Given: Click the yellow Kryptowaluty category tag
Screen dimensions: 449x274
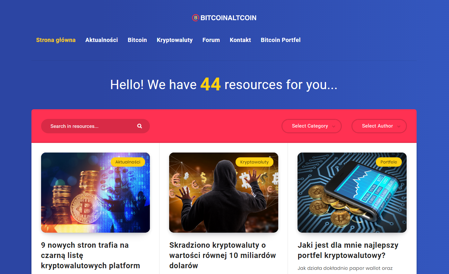Looking at the screenshot, I should [x=255, y=162].
